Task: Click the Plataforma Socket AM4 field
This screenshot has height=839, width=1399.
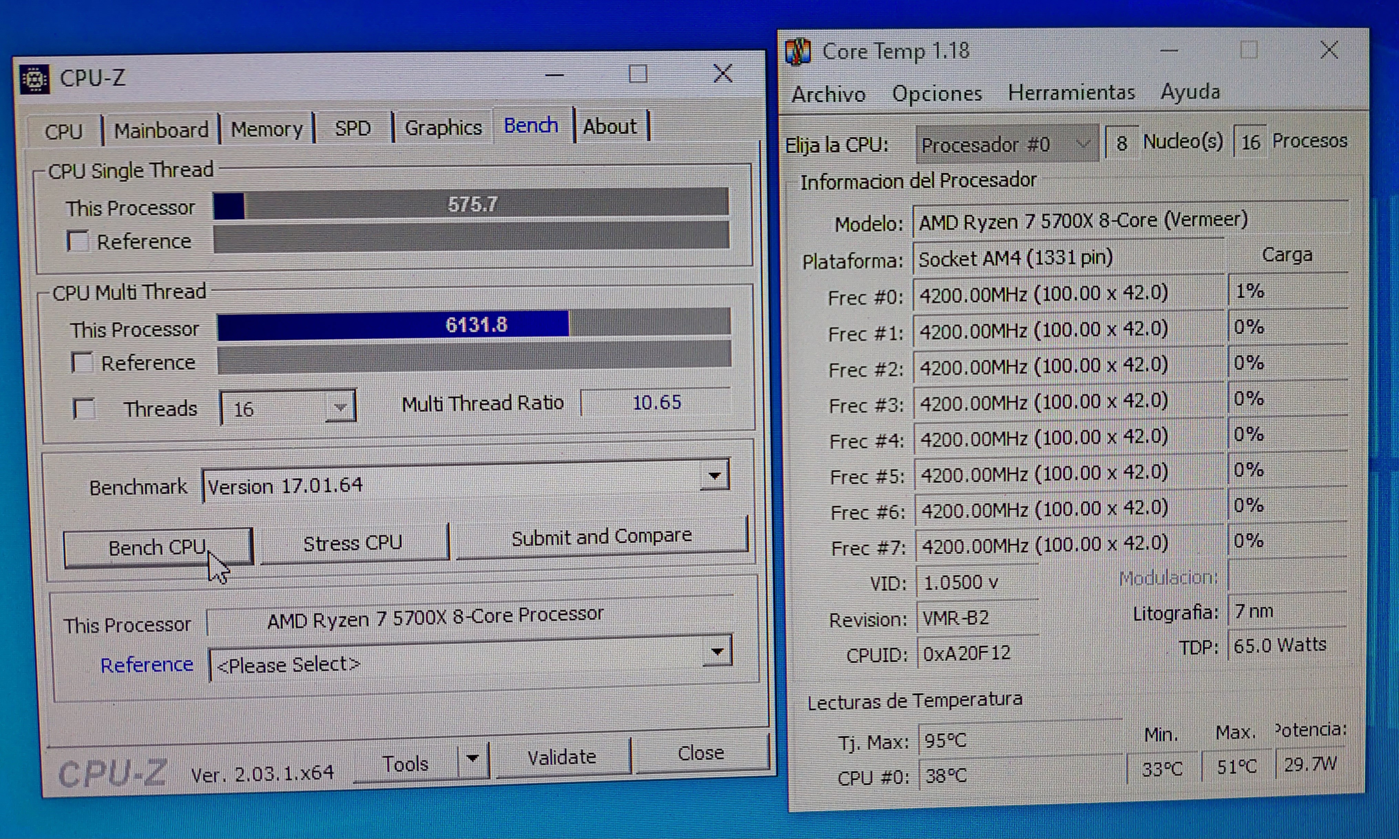Action: (1069, 258)
